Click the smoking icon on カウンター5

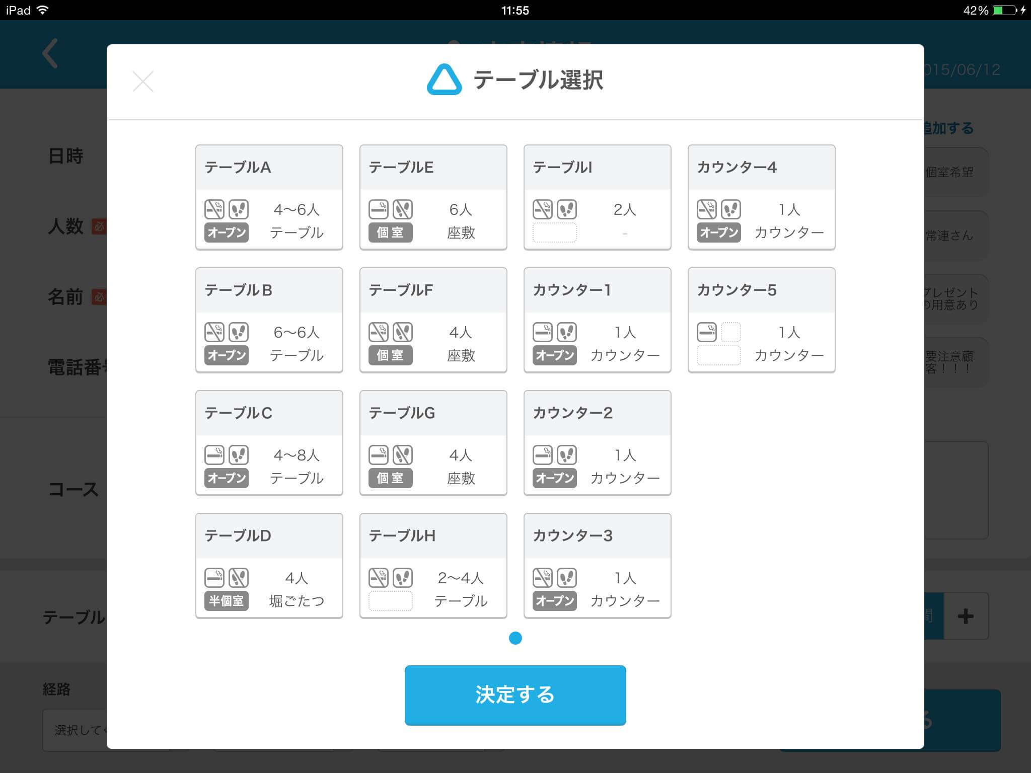pos(706,332)
